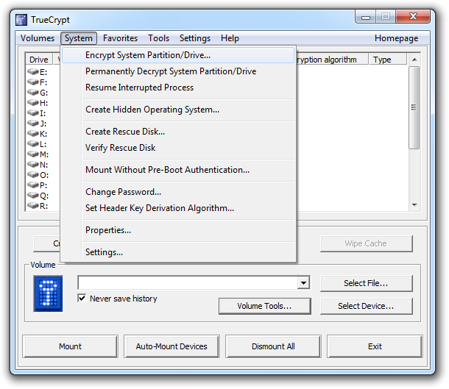
Task: Toggle Never save history checkbox
Action: pos(82,299)
